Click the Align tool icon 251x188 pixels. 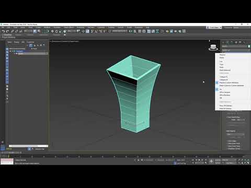click(135, 31)
